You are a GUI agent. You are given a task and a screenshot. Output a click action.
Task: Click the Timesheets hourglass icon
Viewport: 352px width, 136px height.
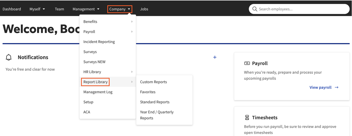point(247,118)
